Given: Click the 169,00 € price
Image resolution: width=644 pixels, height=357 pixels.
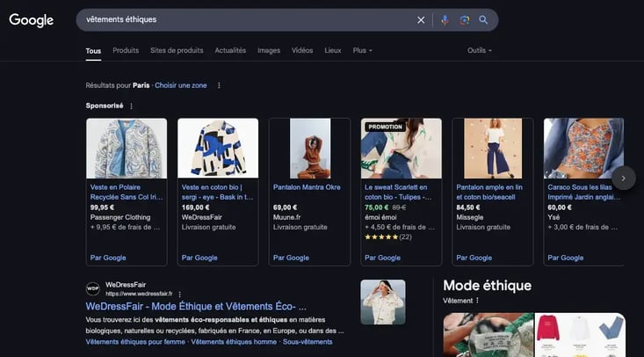Looking at the screenshot, I should (x=196, y=208).
